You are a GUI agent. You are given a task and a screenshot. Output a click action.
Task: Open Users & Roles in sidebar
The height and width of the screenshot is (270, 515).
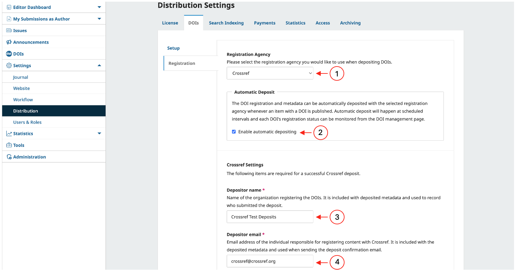(27, 122)
